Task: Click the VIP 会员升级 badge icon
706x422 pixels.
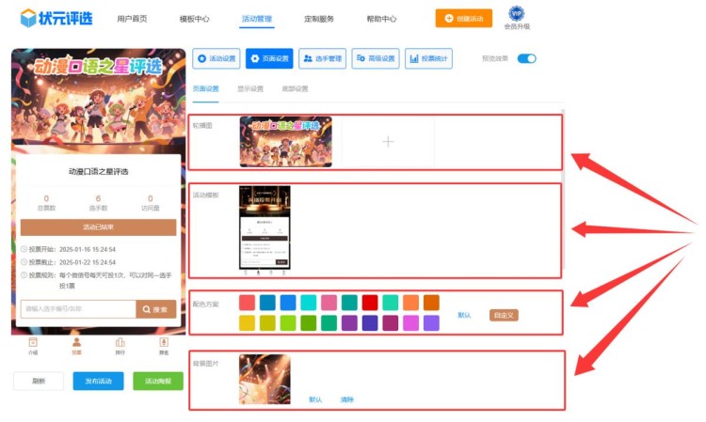Action: (x=516, y=13)
